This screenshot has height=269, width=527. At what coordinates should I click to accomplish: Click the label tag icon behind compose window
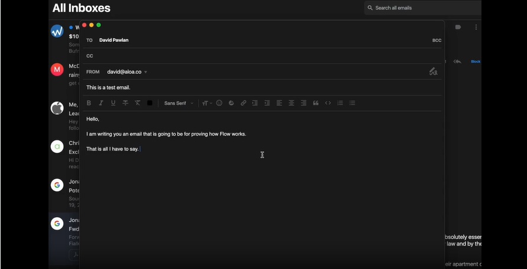coord(458,27)
